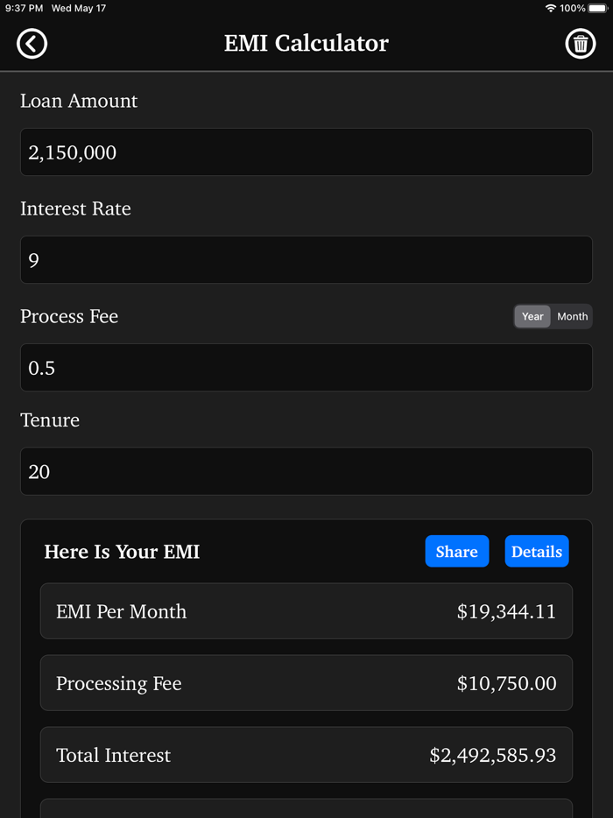This screenshot has width=613, height=818.
Task: Switch Process Fee to Month
Action: pyautogui.click(x=572, y=316)
